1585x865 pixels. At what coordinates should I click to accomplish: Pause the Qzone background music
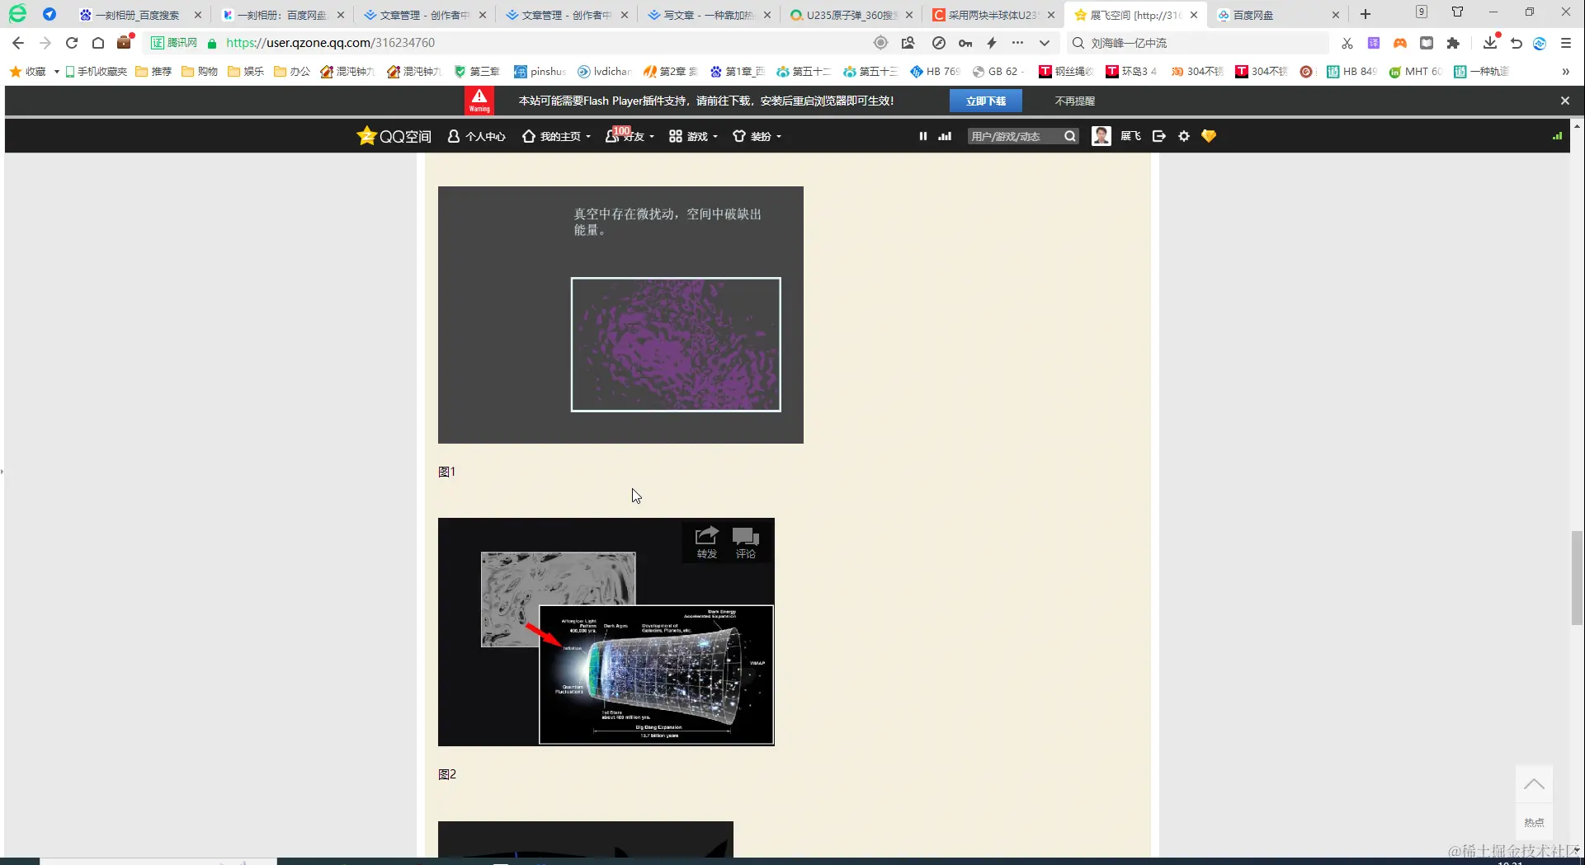point(923,136)
